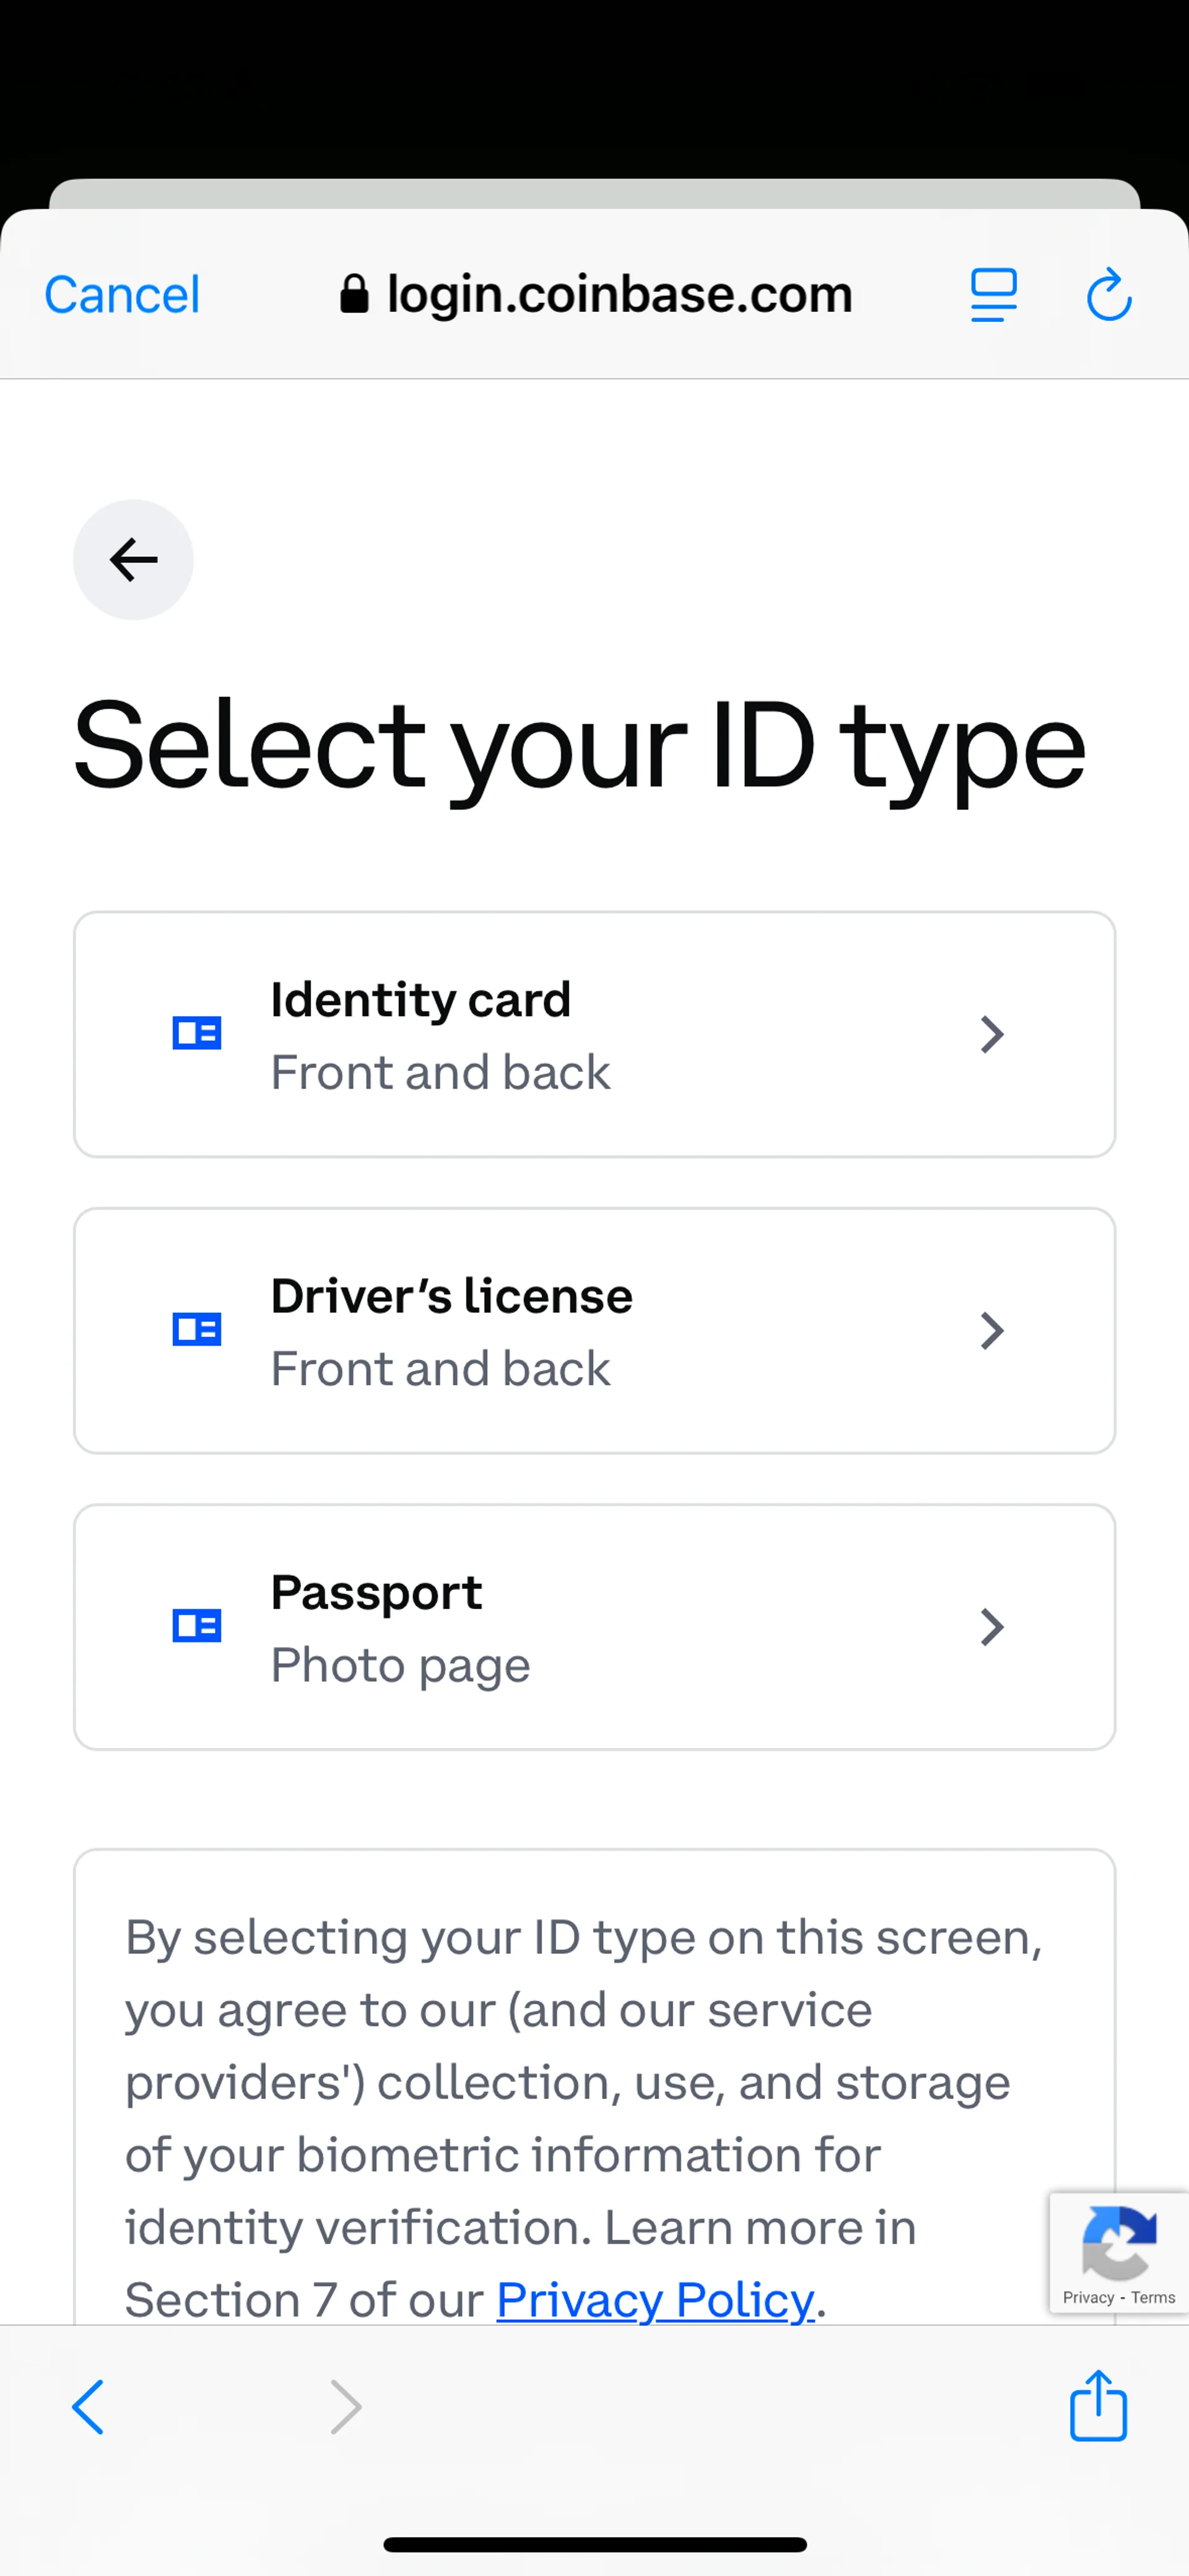Open Identity card option chevron
The height and width of the screenshot is (2576, 1189).
coord(991,1034)
